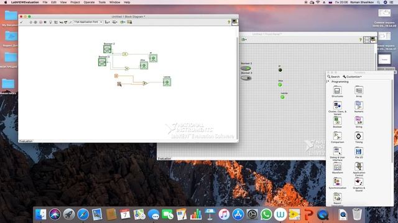Viewport: 398px width, 223px height.
Task: Click the Step Into toolbar button
Action: 61,22
